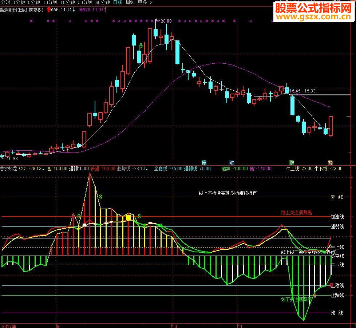Select the 10分钟 period tab
The width and height of the screenshot is (356, 328).
[x=50, y=3]
